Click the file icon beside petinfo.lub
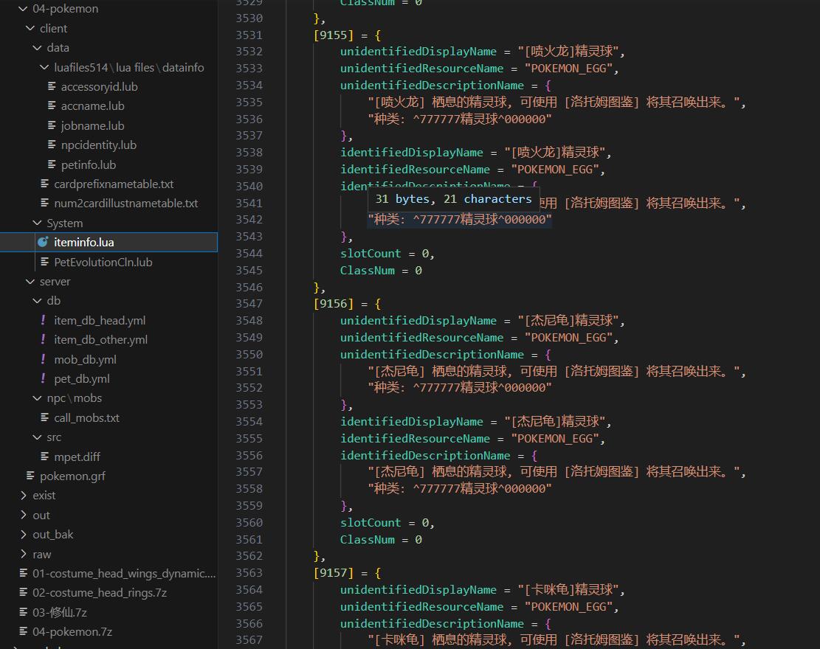This screenshot has height=649, width=820. [52, 164]
